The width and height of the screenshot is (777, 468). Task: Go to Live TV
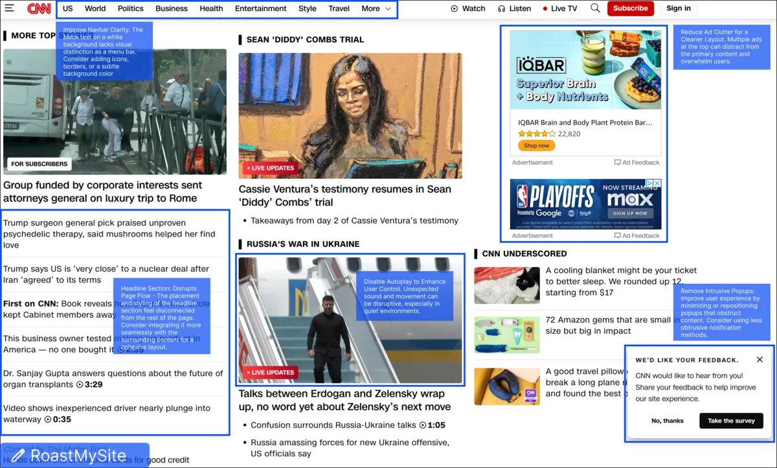pos(559,8)
